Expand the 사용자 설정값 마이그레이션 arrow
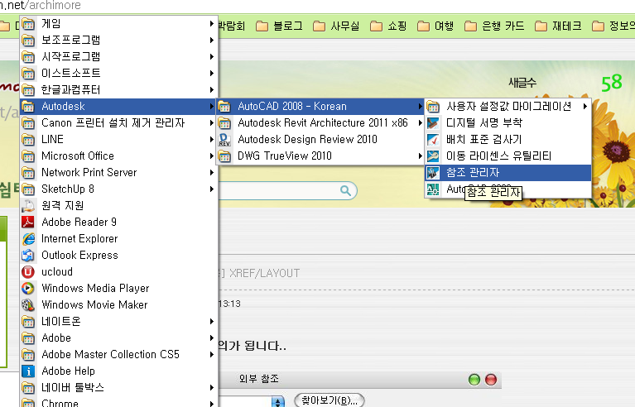Viewport: 635px width, 407px height. tap(585, 107)
